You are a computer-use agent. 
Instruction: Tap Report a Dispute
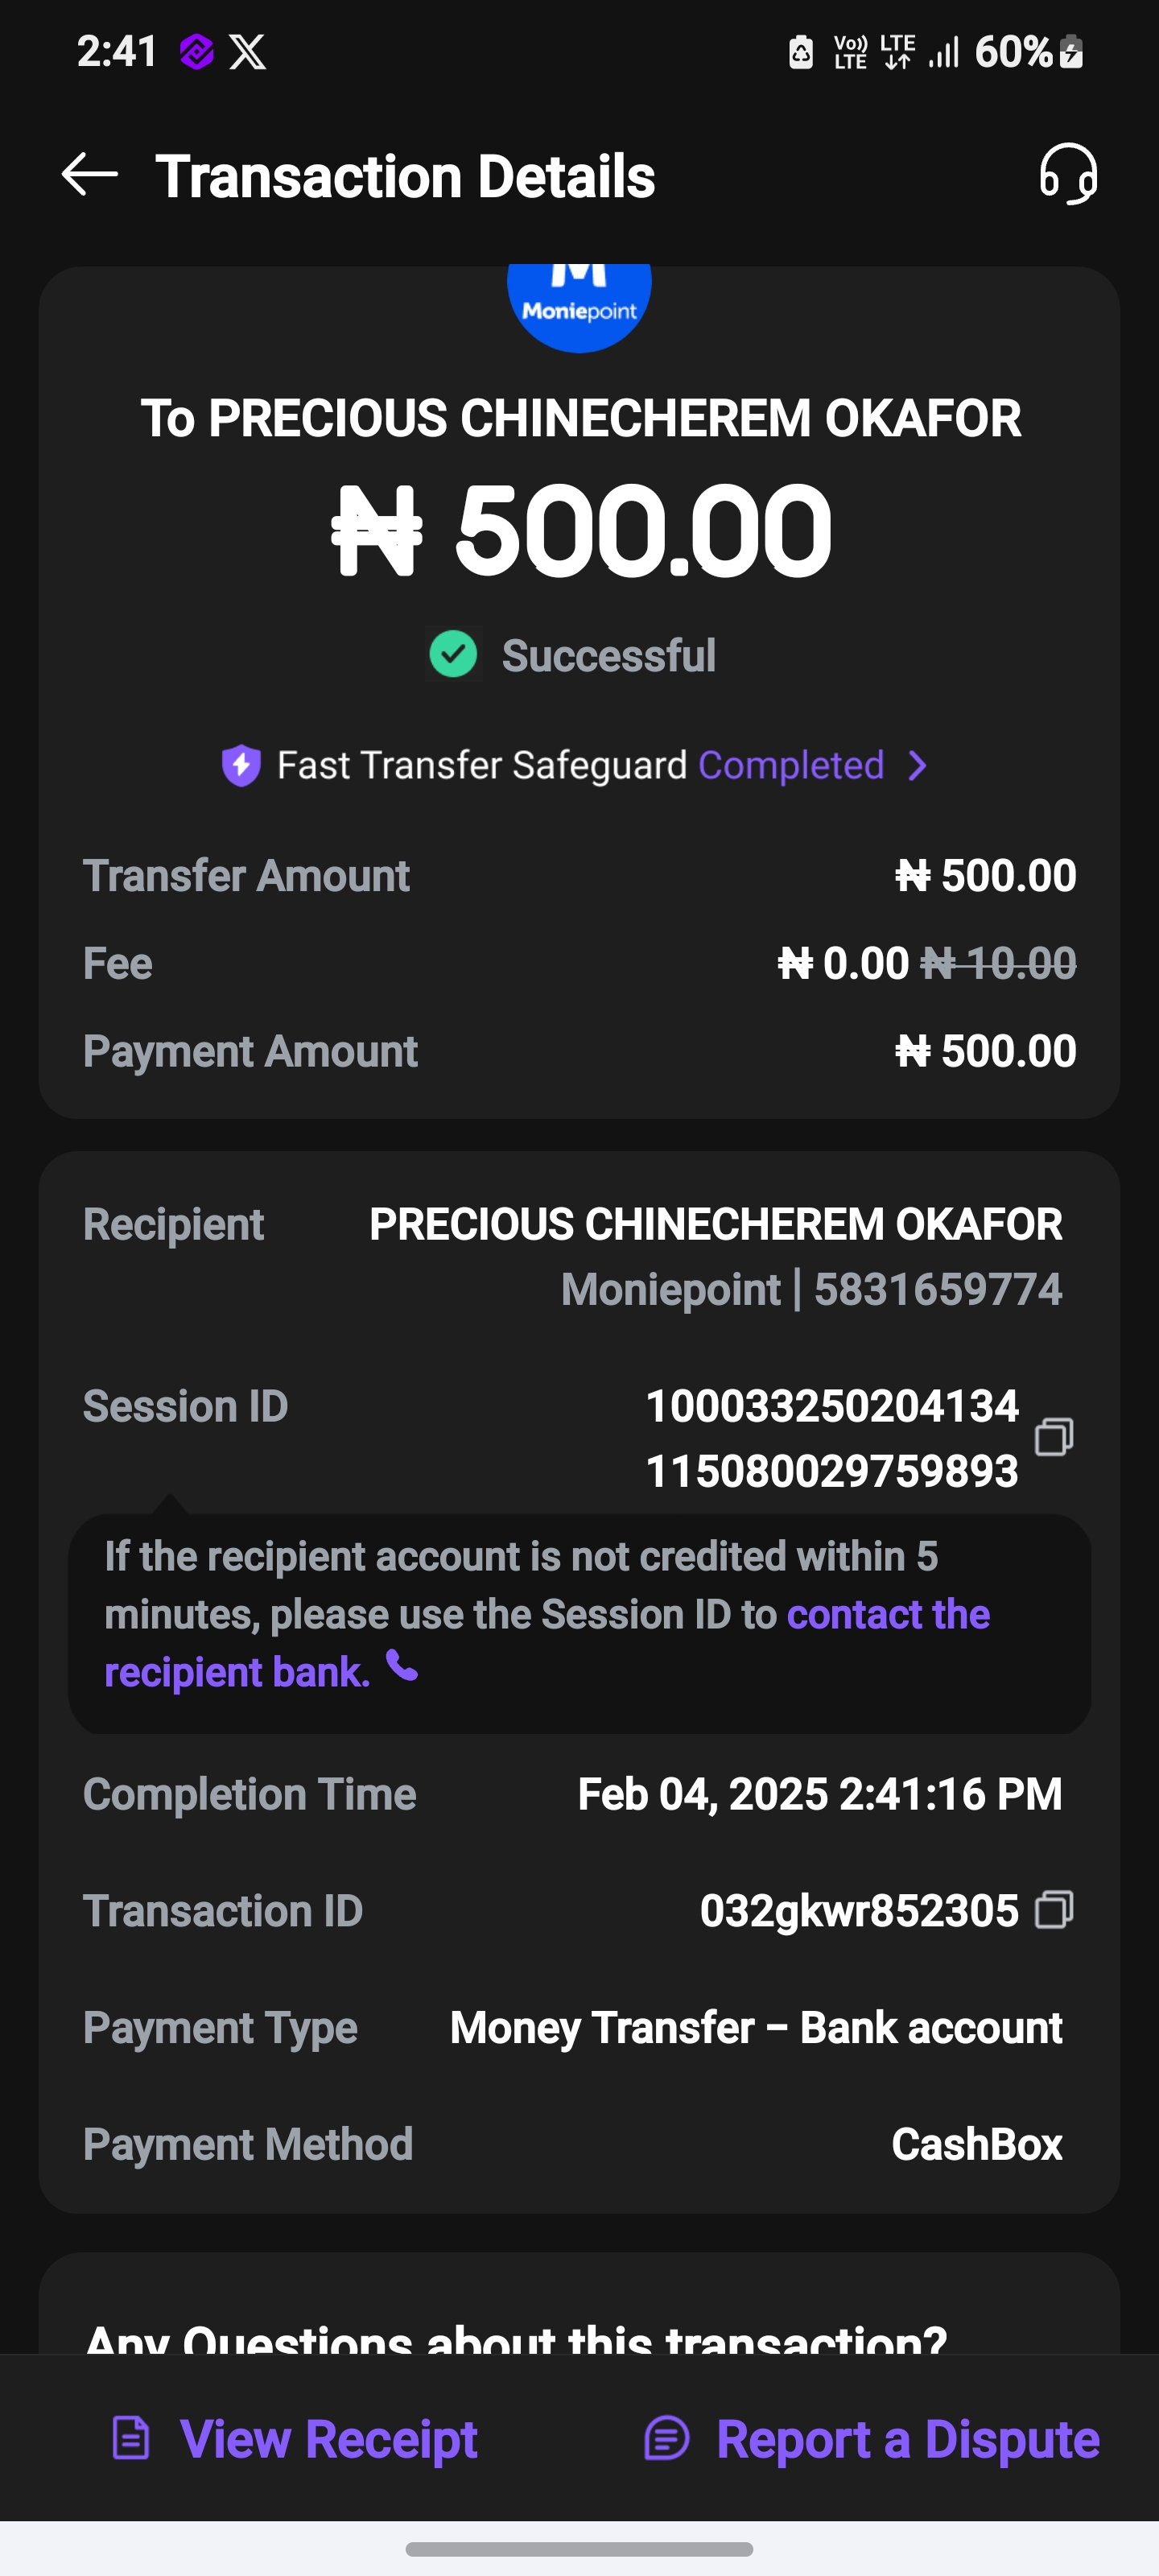pos(907,2438)
